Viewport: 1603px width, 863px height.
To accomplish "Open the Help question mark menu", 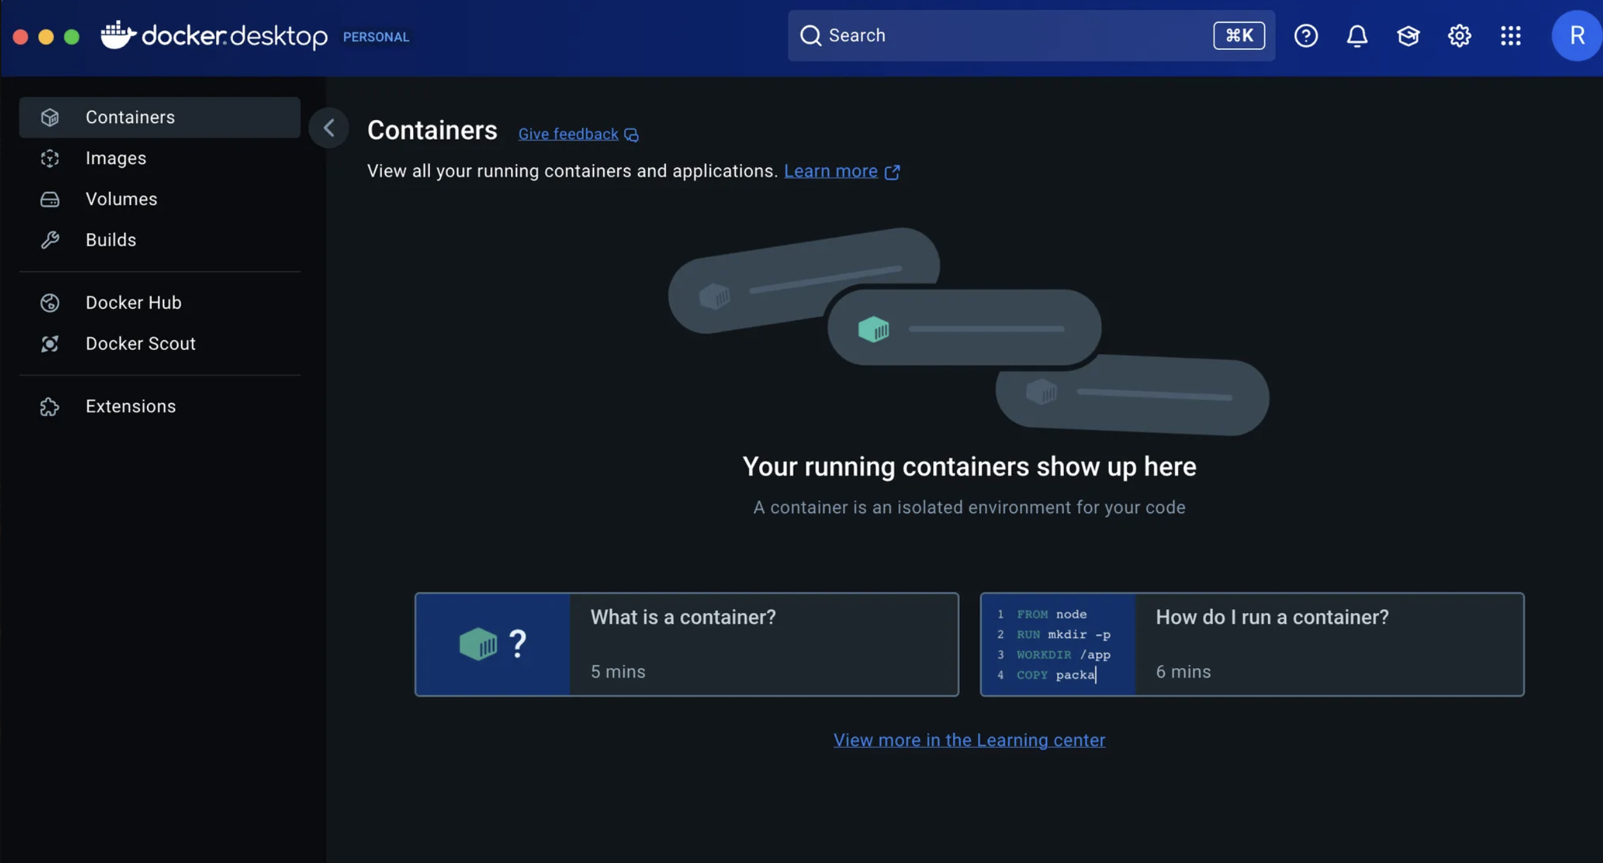I will (x=1305, y=35).
